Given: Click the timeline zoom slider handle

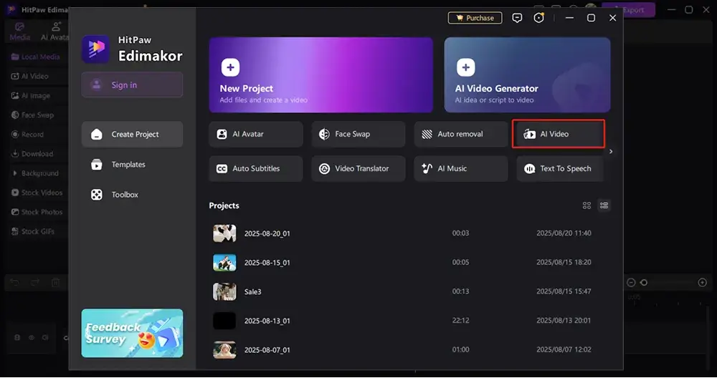Looking at the screenshot, I should [644, 283].
